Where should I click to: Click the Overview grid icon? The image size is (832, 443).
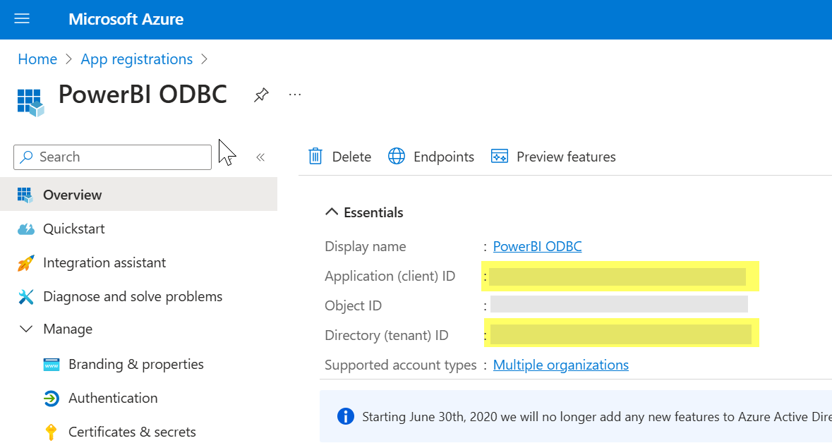click(x=25, y=195)
